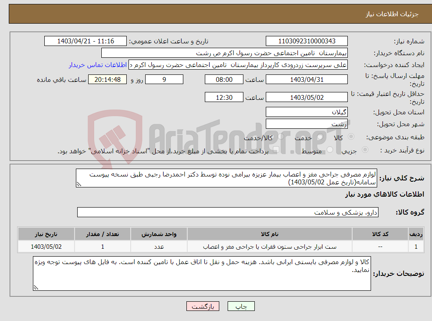Click the کد کالا column header
Viewport: 432px width, 321px height.
[380, 234]
